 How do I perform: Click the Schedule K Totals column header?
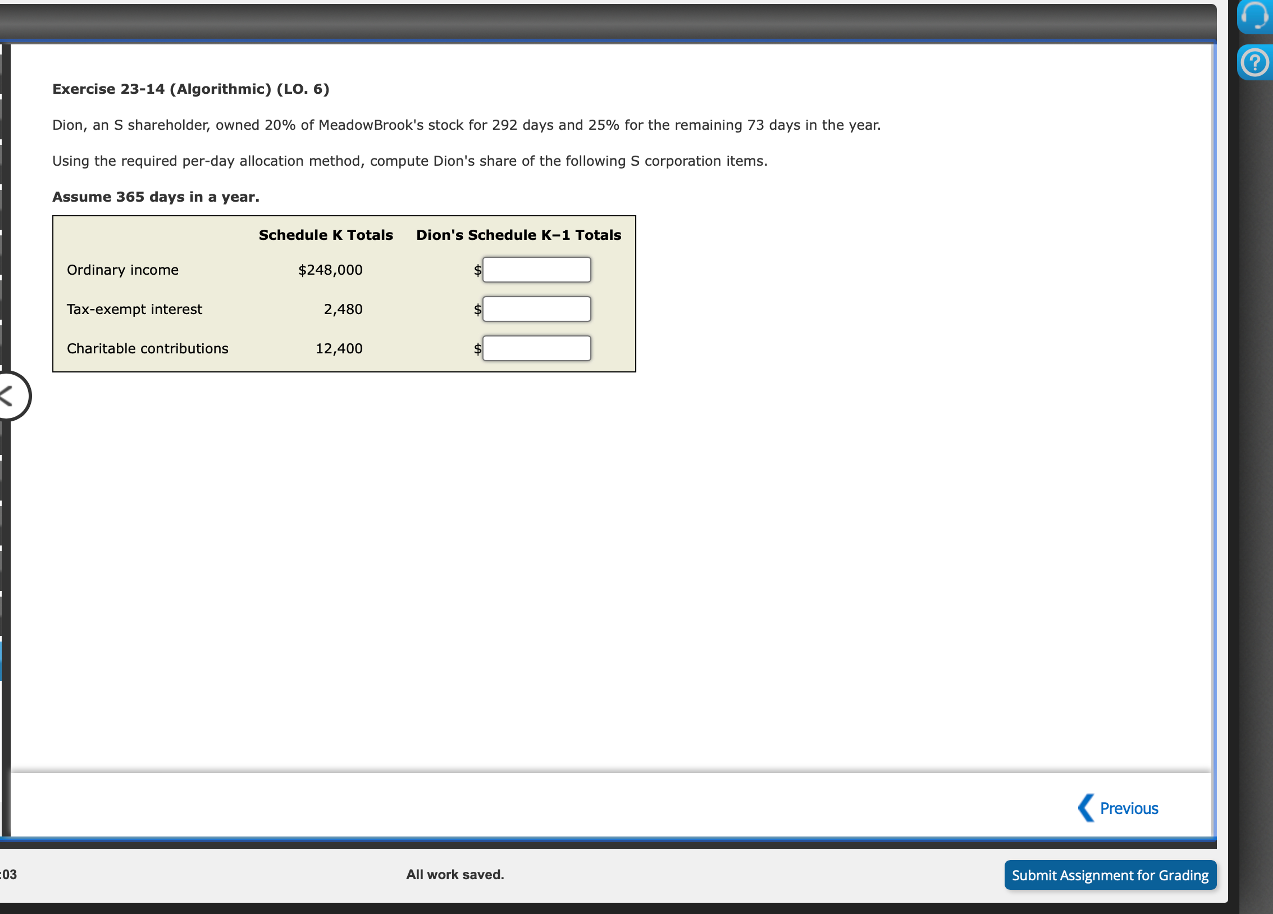pos(325,235)
